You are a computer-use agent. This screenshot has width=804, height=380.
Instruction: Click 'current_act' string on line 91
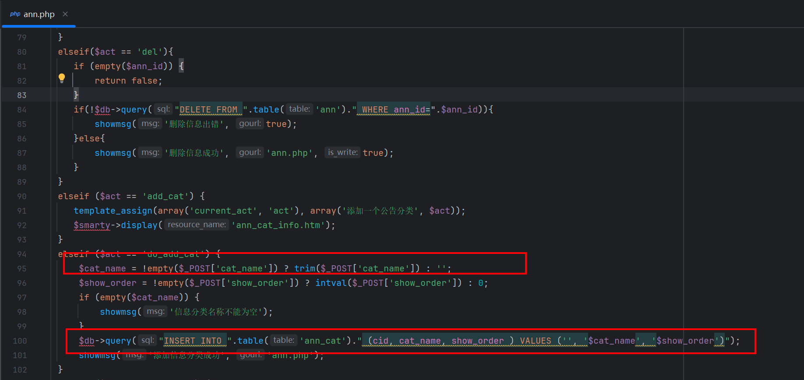pyautogui.click(x=223, y=211)
